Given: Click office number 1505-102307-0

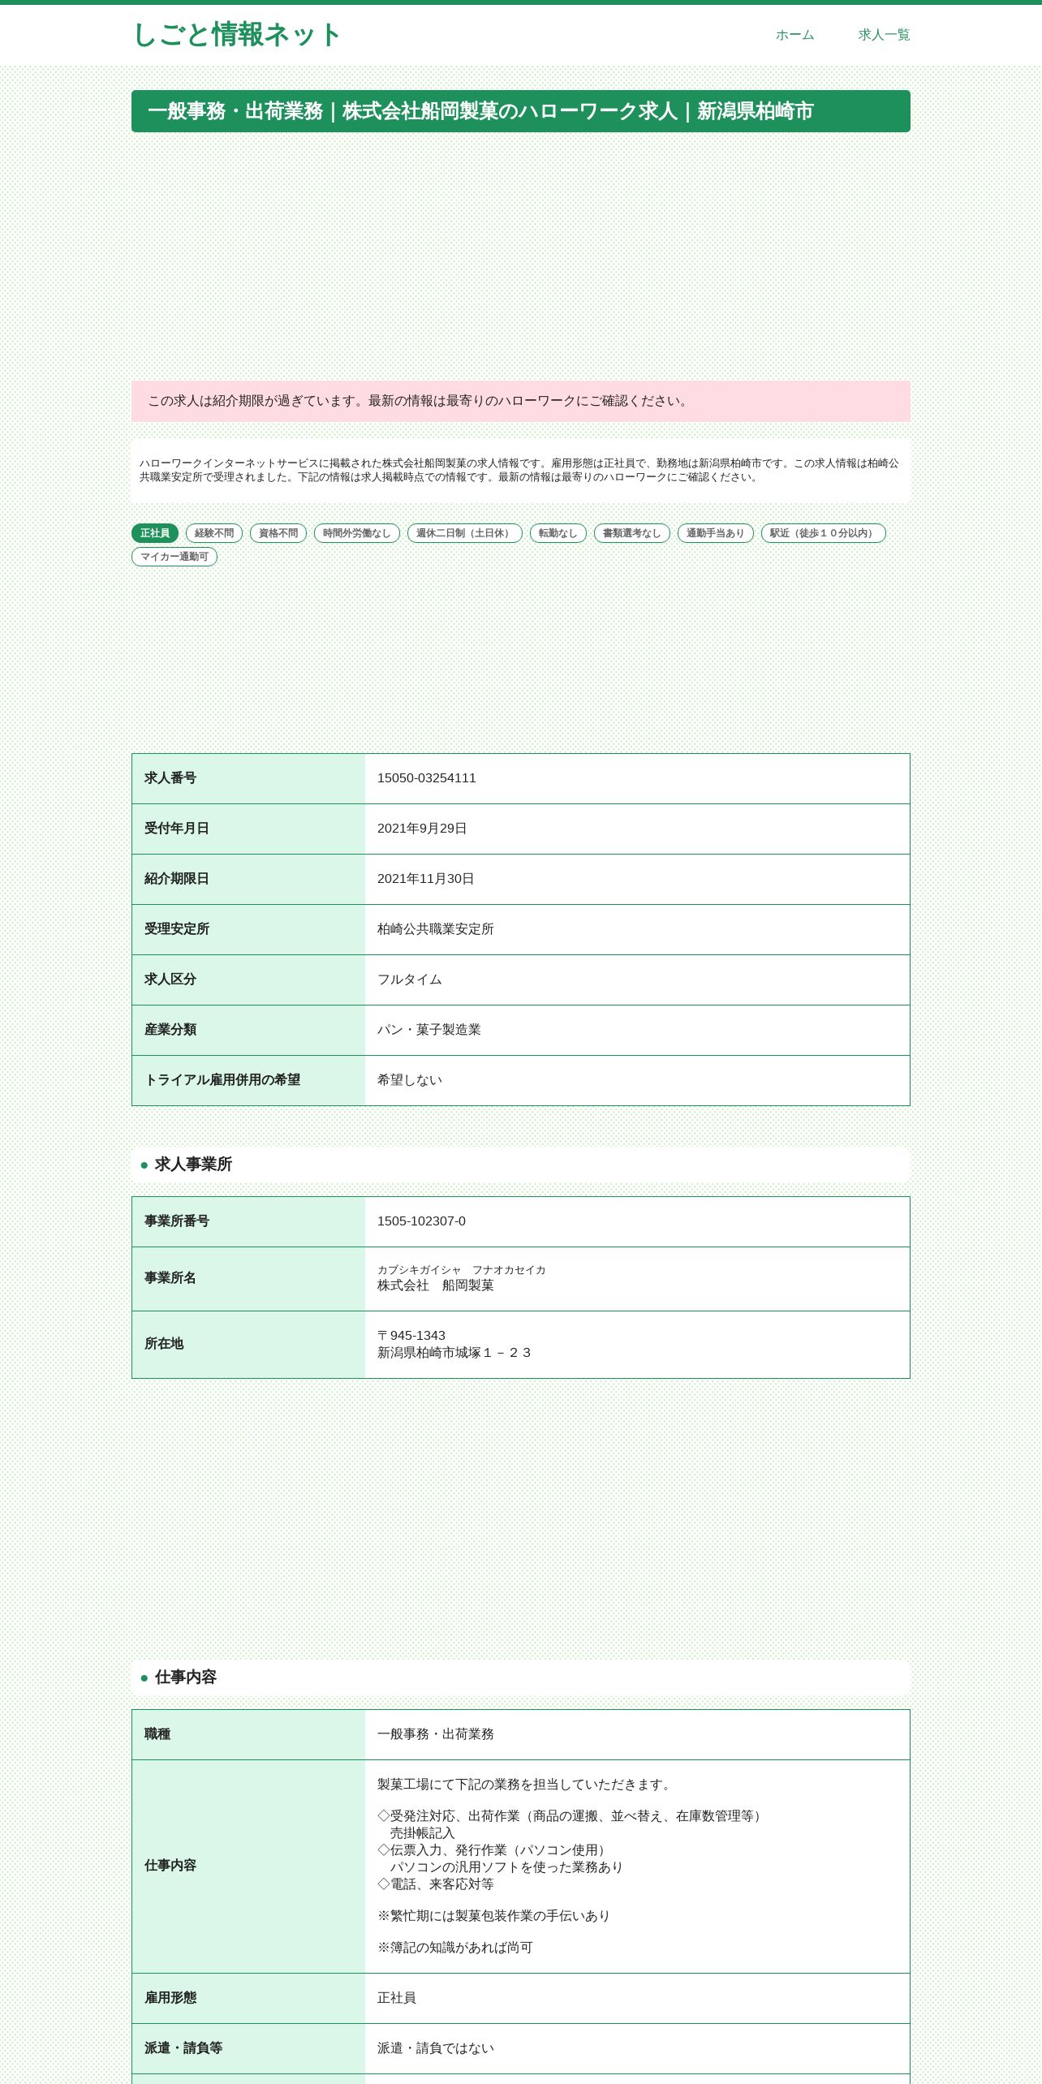Looking at the screenshot, I should 422,1221.
